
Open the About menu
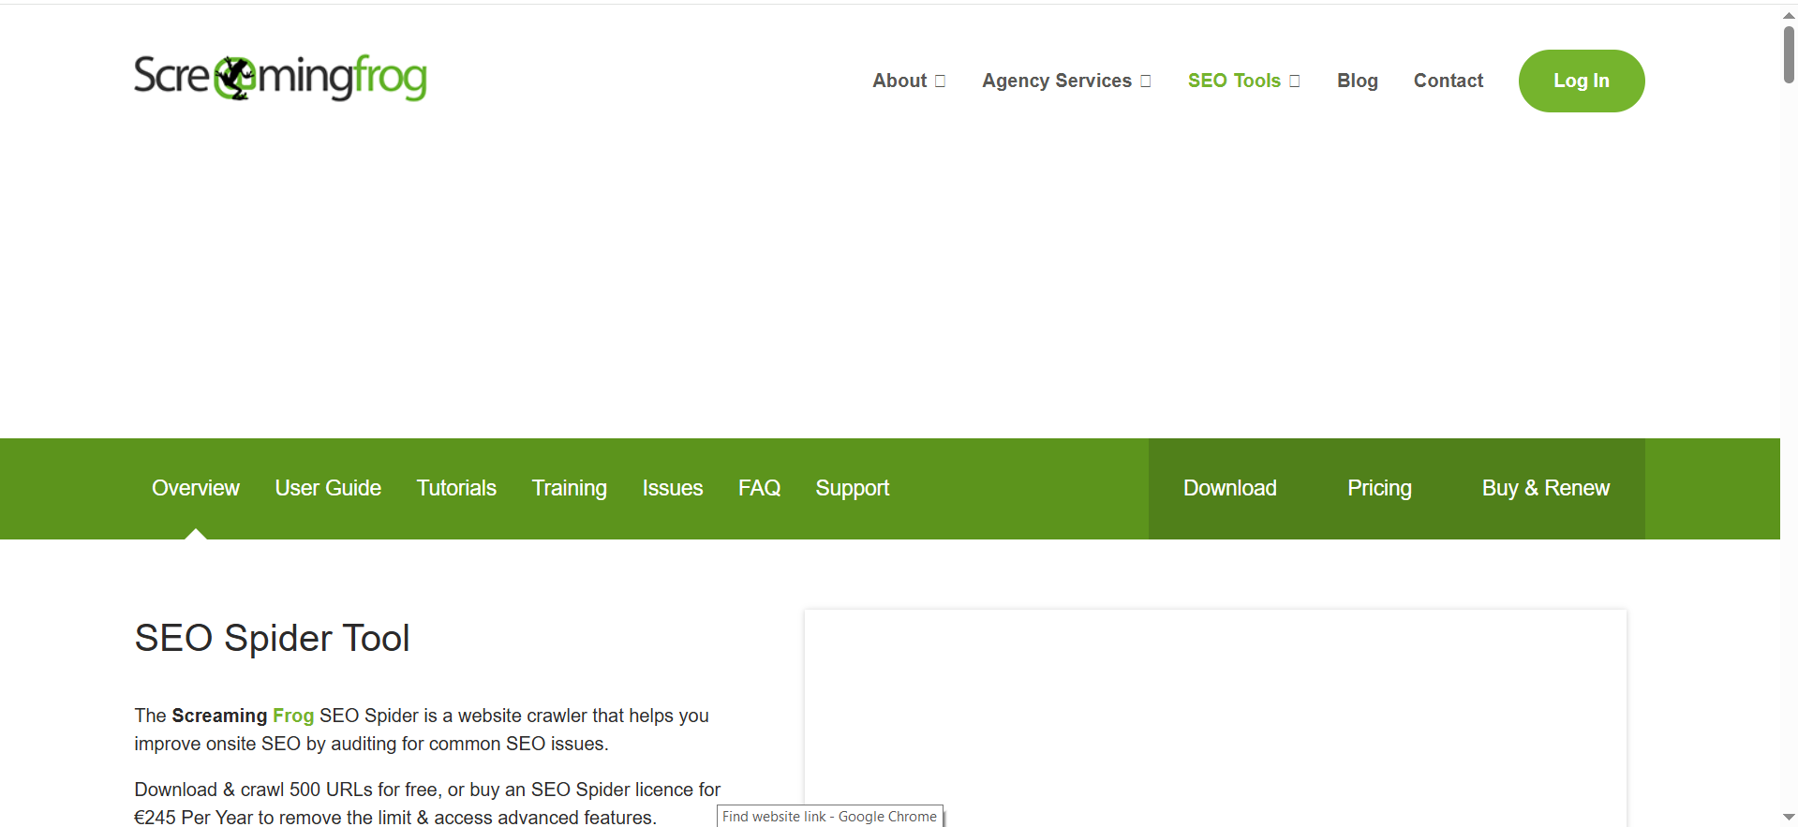(x=899, y=81)
